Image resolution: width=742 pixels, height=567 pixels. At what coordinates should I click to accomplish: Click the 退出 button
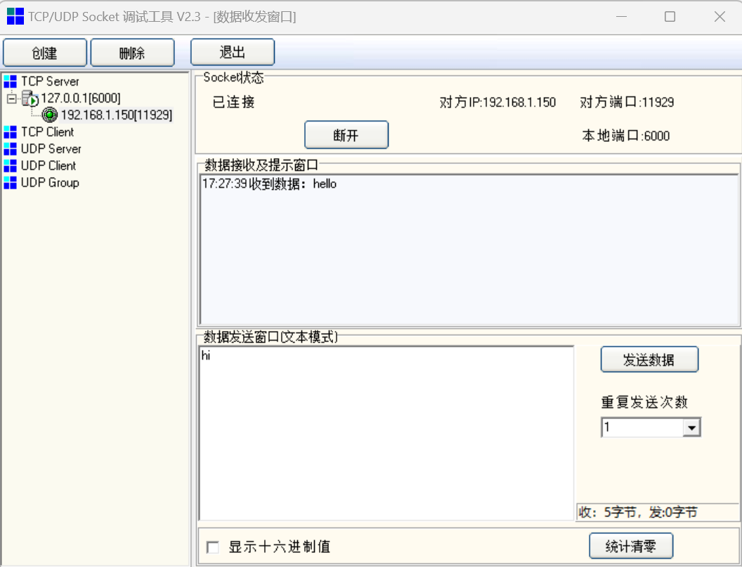pos(233,53)
